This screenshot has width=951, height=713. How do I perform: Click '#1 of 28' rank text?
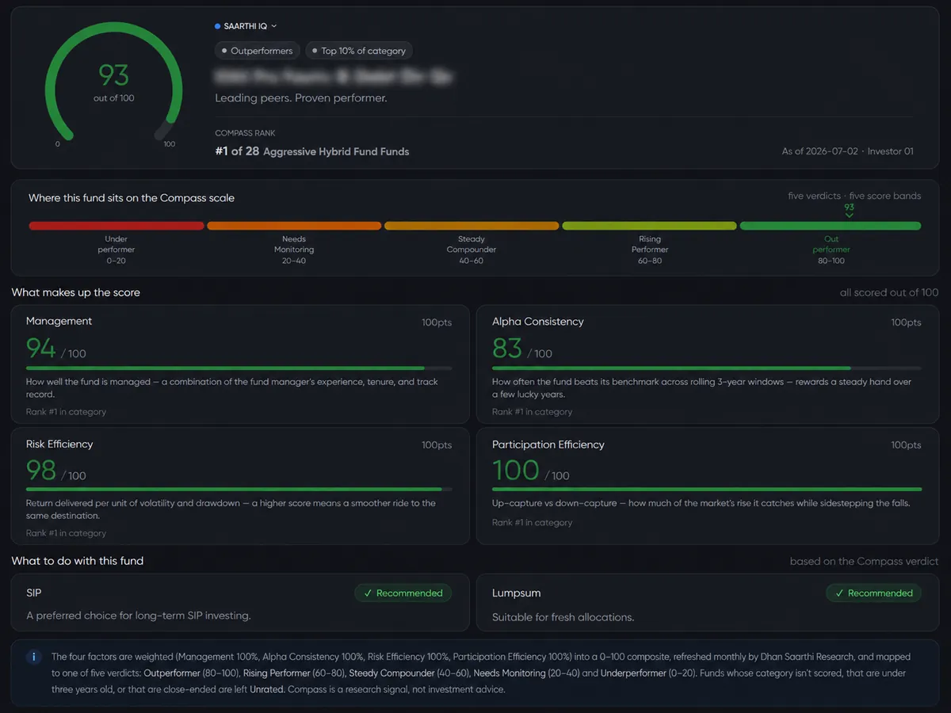tap(237, 151)
